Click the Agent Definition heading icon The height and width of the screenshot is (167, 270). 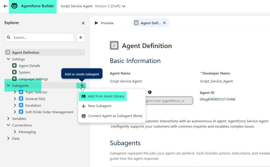pos(114,45)
